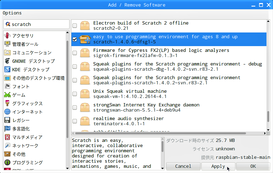273x173 pixels.
Task: Click the sigrok-firmware-fx2lafw package icon
Action: pyautogui.click(x=85, y=53)
